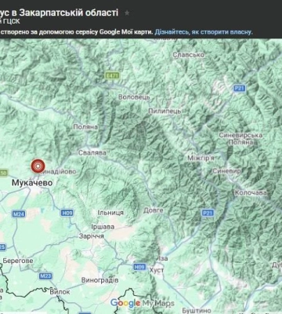Click the upper P21 road shield near Синевирська Поляна
Viewport: 282px width, 314px height.
pos(239,88)
